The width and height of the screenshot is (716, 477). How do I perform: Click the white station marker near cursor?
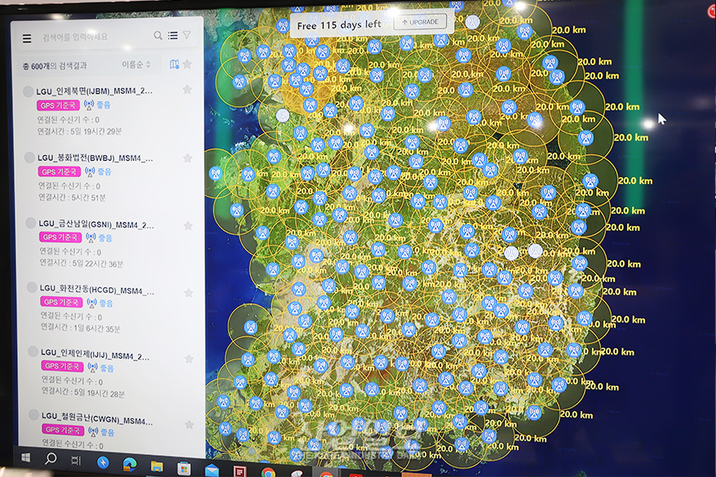tap(534, 120)
